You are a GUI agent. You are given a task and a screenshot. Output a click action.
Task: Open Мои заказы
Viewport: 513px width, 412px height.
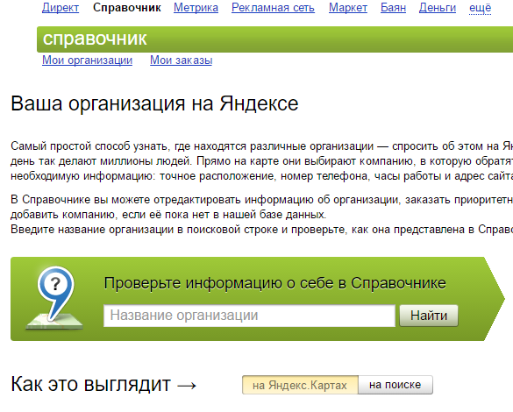click(181, 60)
